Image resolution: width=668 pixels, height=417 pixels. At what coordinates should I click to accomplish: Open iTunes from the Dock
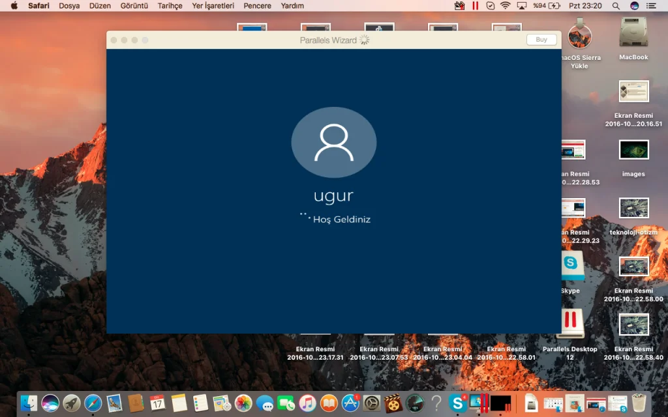pos(308,403)
